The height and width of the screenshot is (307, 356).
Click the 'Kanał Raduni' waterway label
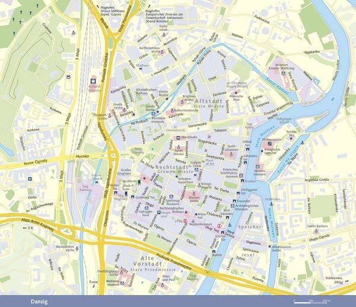point(276,86)
